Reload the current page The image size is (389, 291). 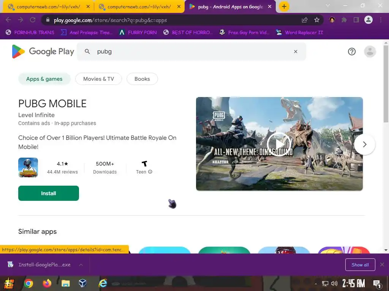tap(33, 20)
